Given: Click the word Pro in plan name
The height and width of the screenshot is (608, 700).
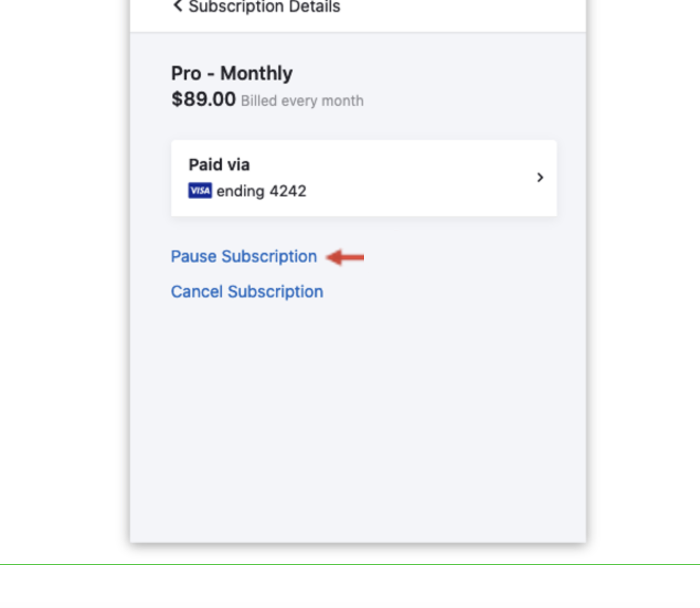Looking at the screenshot, I should coord(186,73).
